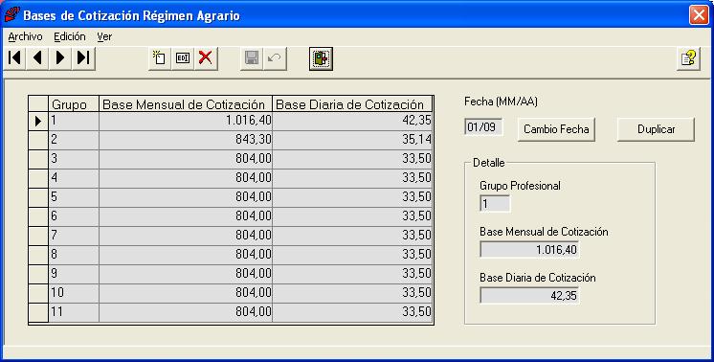The image size is (714, 362).
Task: Click the save diskette icon
Action: [x=252, y=57]
